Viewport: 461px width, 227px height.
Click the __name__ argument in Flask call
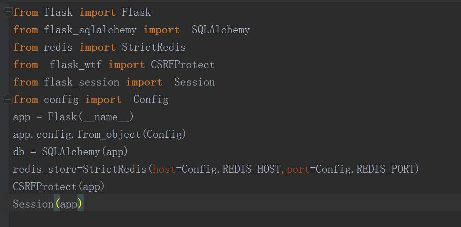[x=106, y=117]
